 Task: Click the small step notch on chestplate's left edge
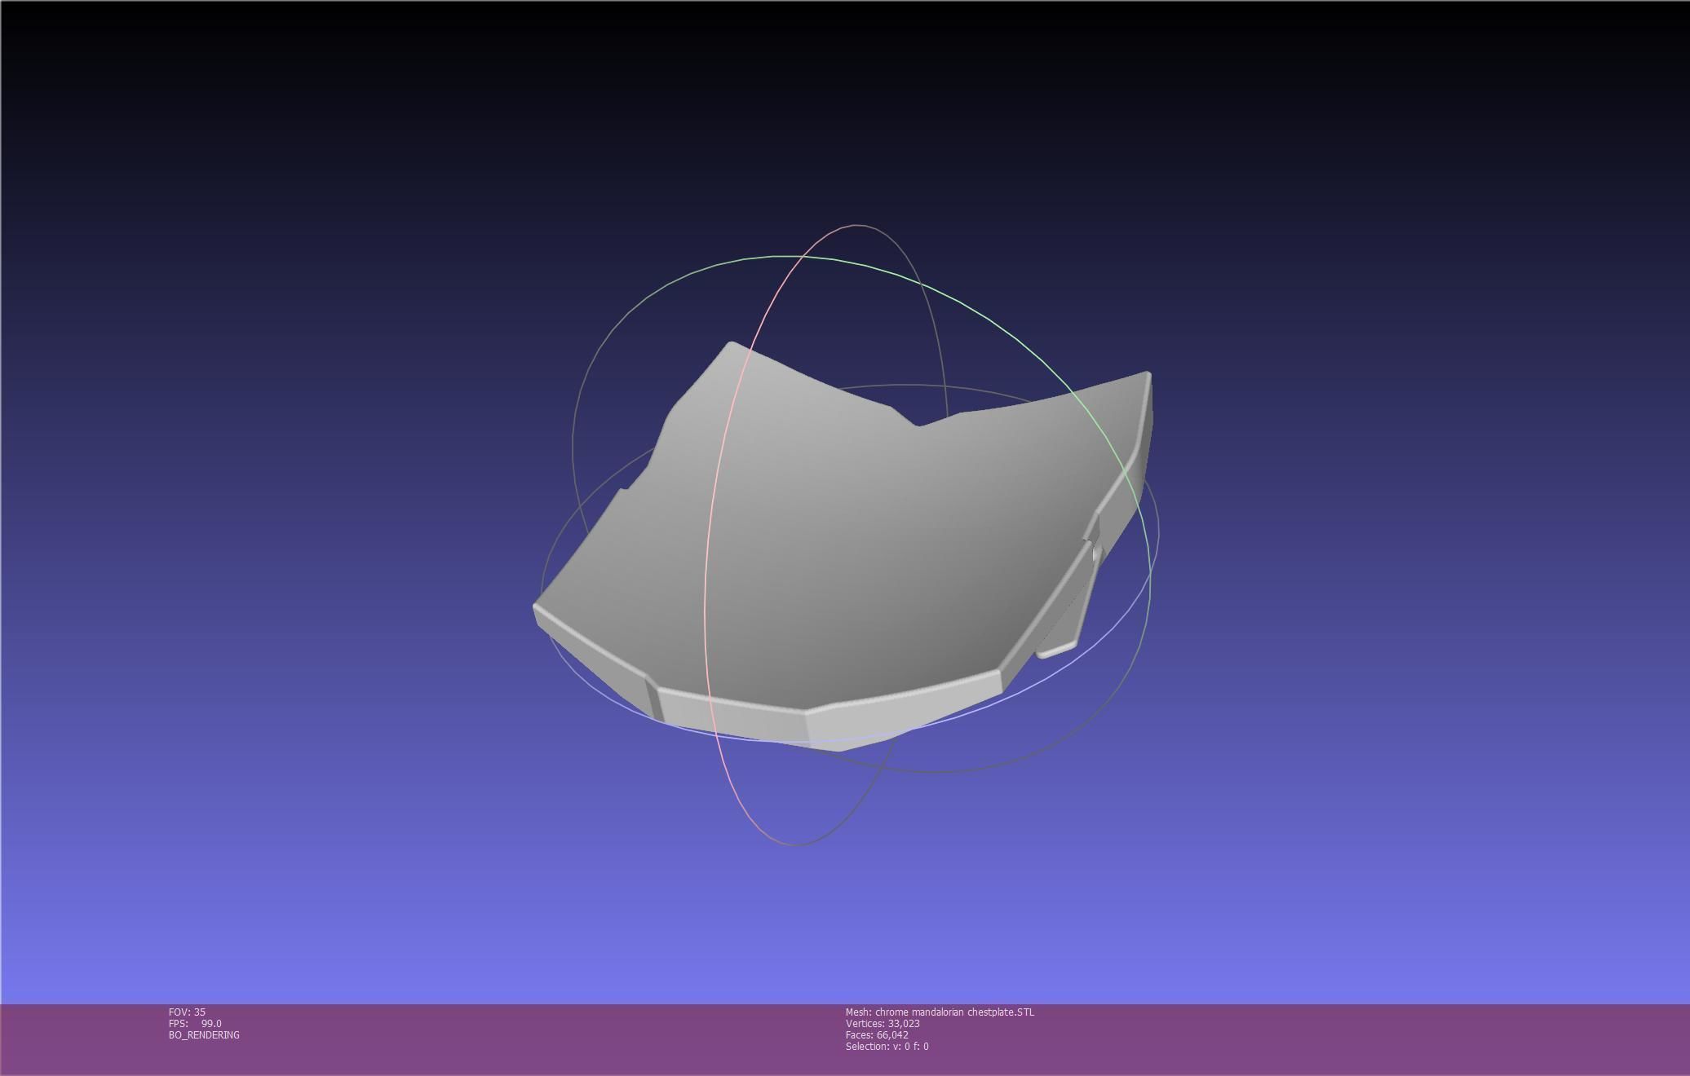(x=624, y=489)
